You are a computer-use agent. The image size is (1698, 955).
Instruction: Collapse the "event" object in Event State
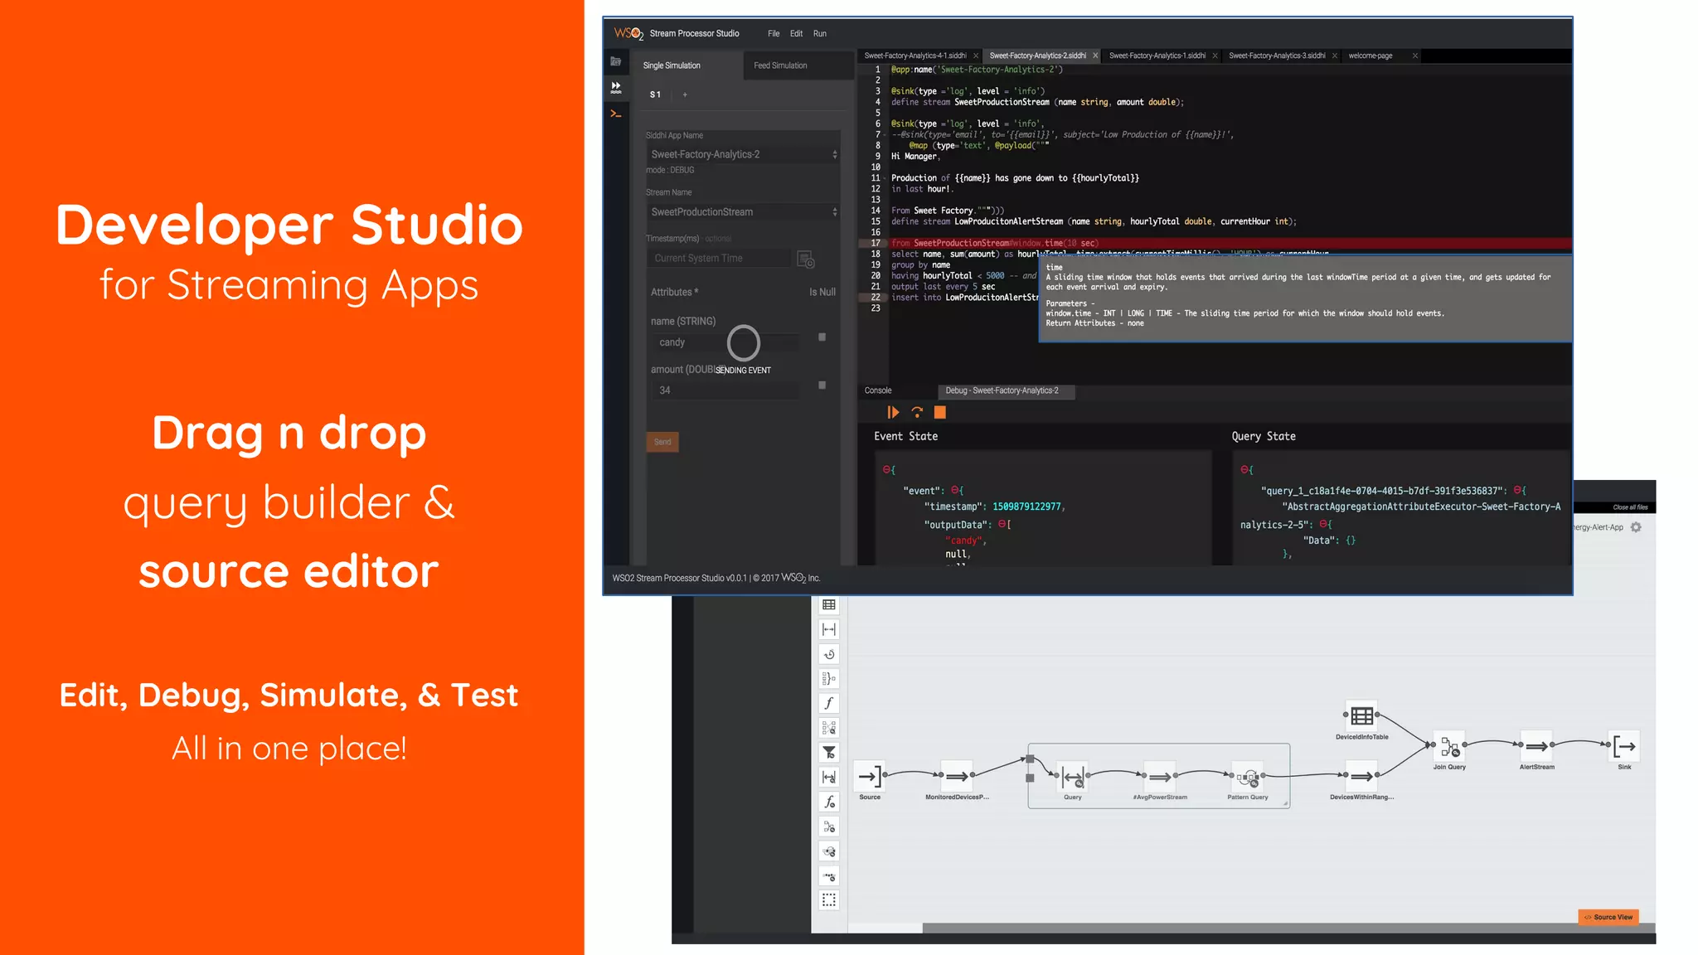(x=954, y=491)
